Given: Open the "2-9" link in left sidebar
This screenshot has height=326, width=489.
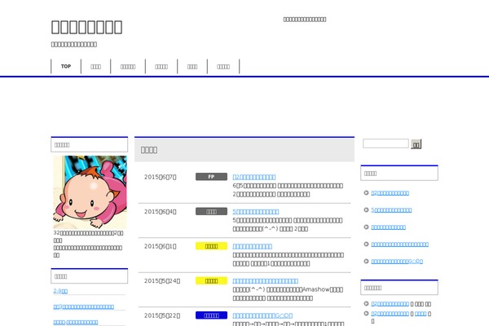Looking at the screenshot, I should tap(60, 291).
